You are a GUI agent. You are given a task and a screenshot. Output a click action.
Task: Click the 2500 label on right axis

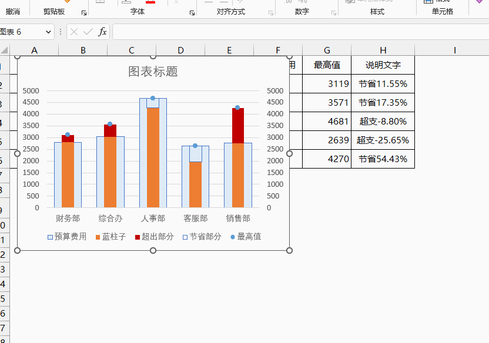tap(275, 149)
